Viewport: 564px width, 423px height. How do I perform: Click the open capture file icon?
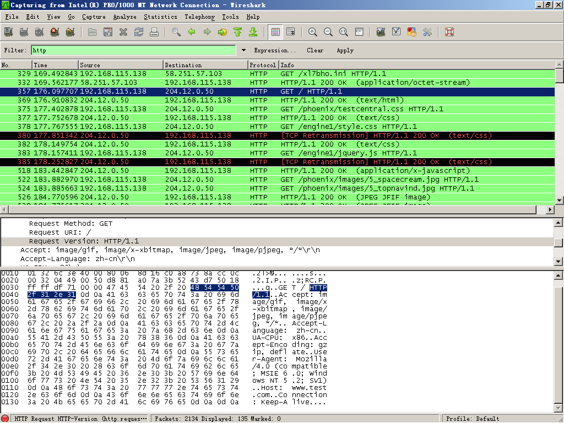point(93,32)
